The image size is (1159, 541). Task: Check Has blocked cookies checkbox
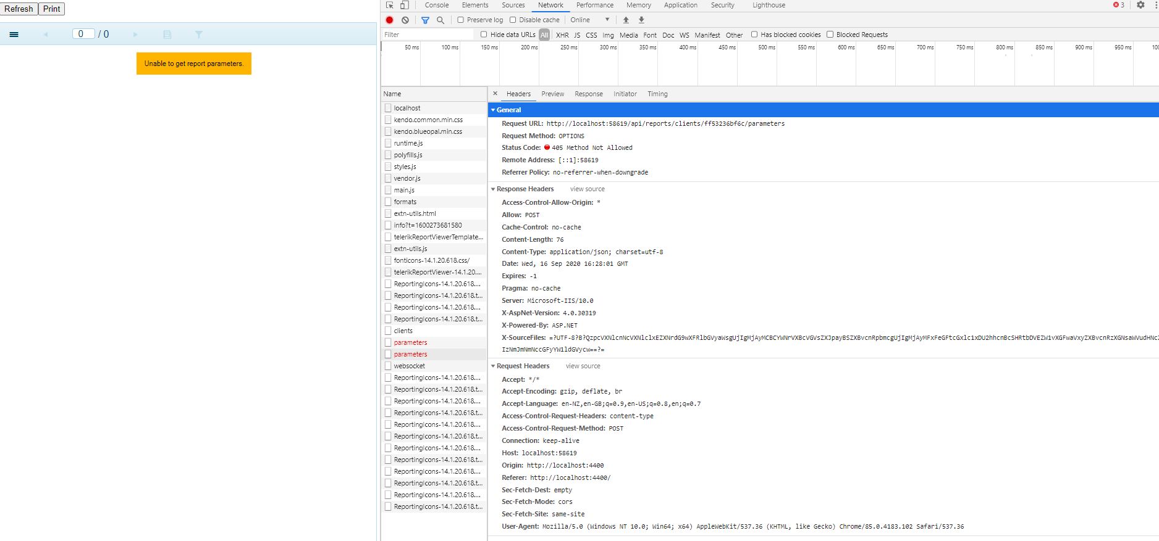[754, 35]
